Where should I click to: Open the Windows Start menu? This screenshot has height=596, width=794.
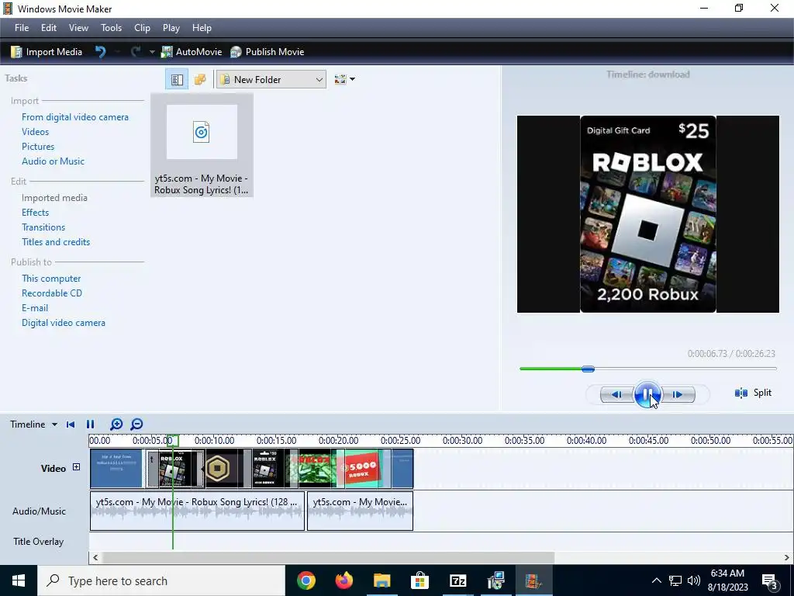19,580
